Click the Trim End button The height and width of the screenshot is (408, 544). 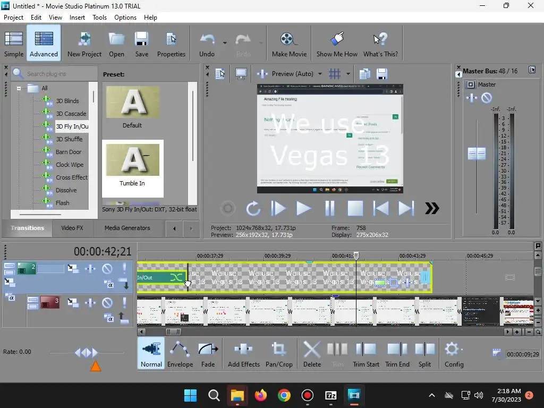pos(397,353)
